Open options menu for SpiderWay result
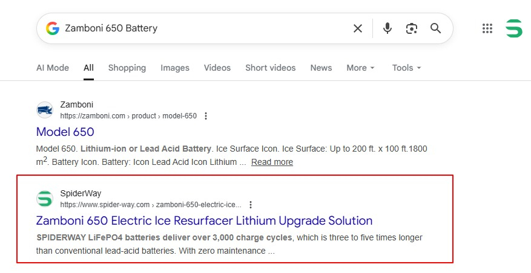The image size is (531, 273). 251,205
